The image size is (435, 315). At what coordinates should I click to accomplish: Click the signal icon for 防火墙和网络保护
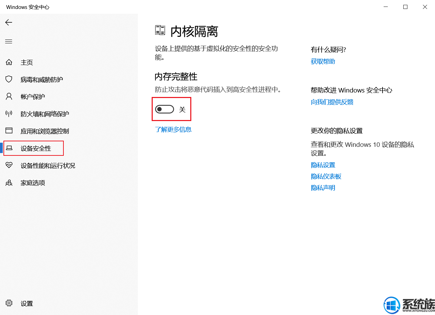point(9,114)
